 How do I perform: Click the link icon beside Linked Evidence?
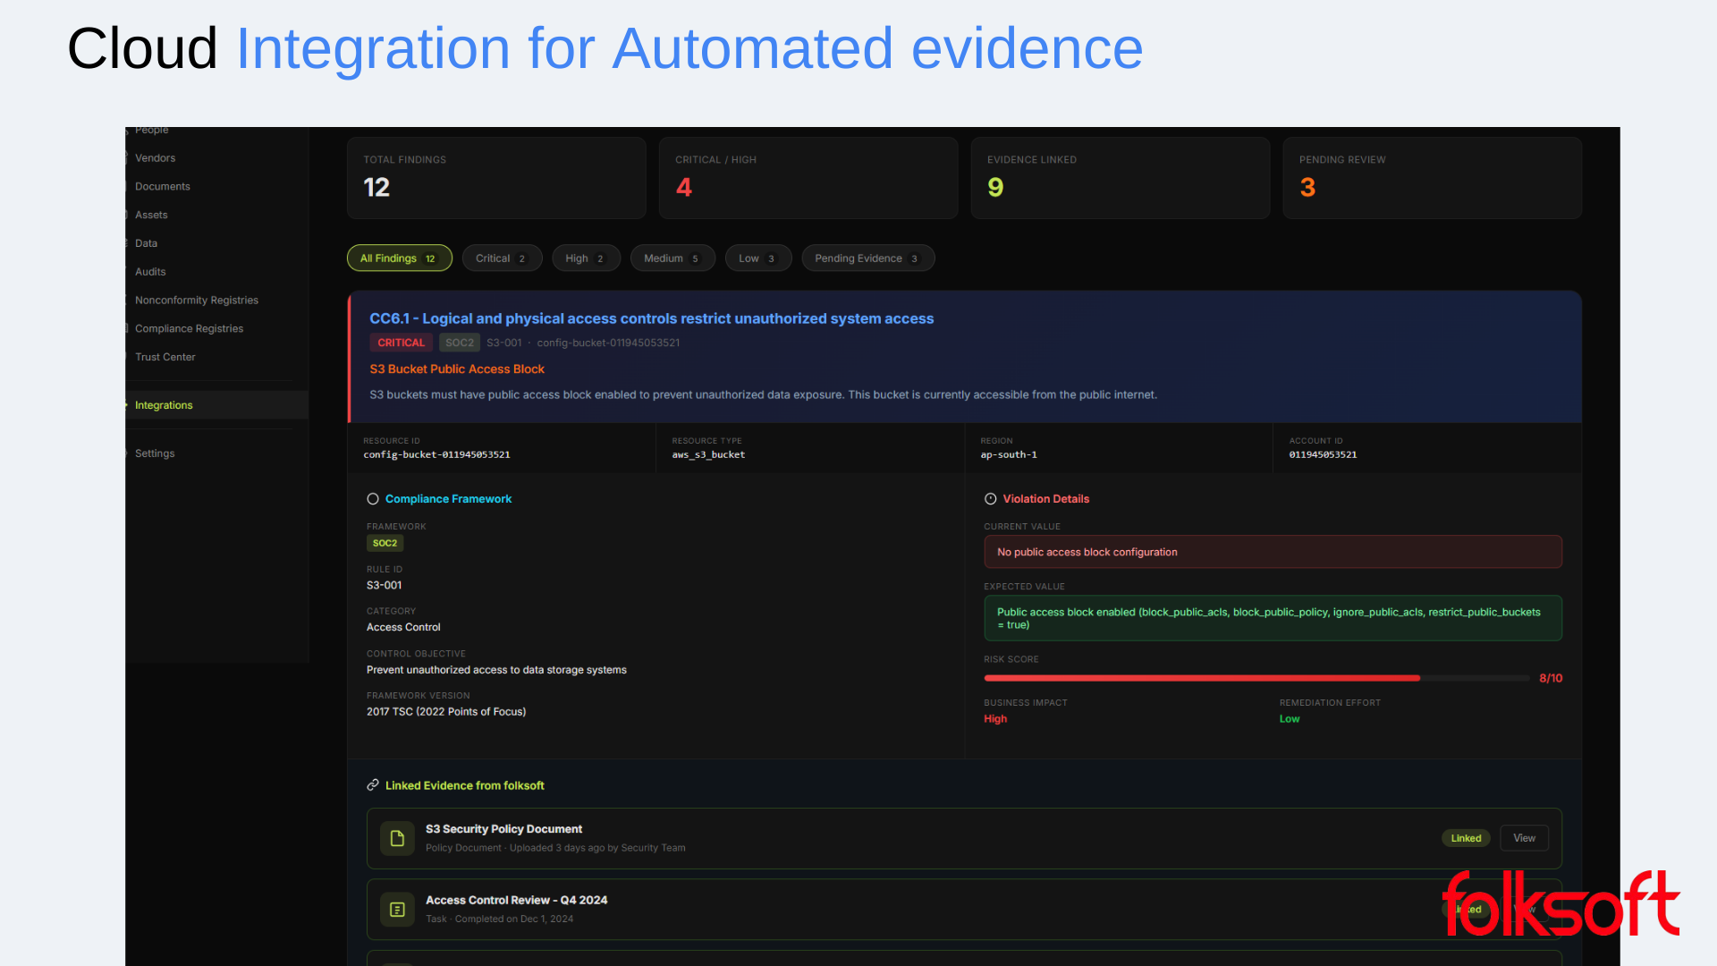(373, 785)
